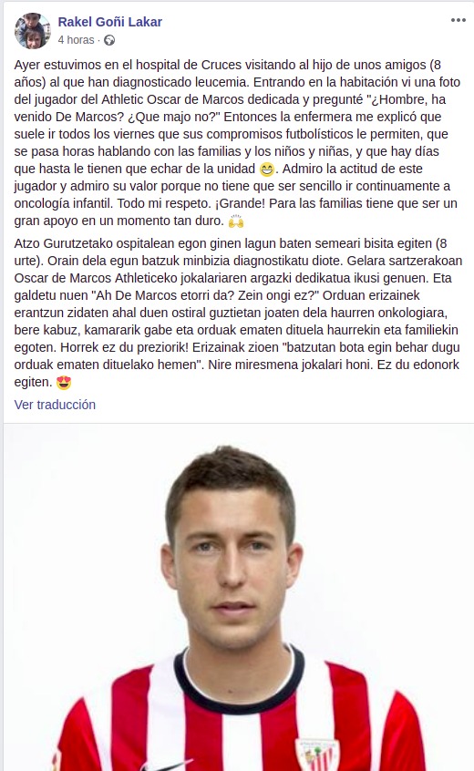474x771 pixels.
Task: Click the word "¡Grande!" in the post
Action: (x=240, y=203)
